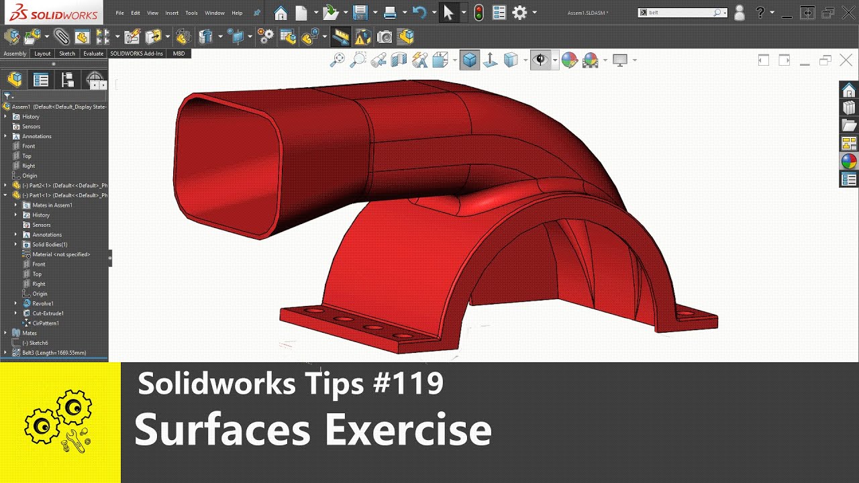Toggle the shaded Display Style cube
Image resolution: width=859 pixels, height=483 pixels.
point(470,60)
